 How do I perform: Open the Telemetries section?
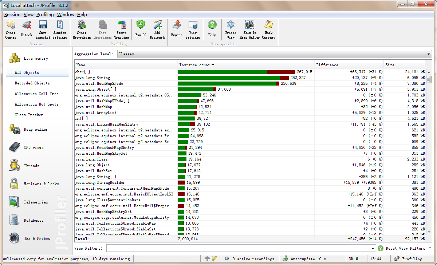[36, 202]
